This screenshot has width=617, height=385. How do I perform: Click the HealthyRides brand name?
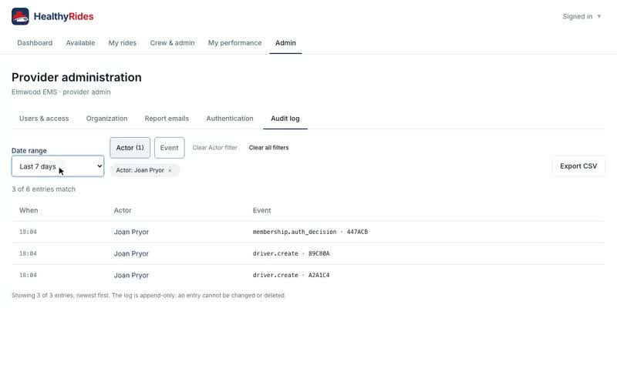point(64,16)
